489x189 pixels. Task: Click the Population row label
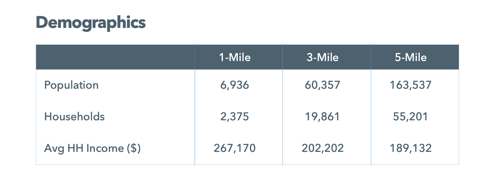click(x=71, y=85)
